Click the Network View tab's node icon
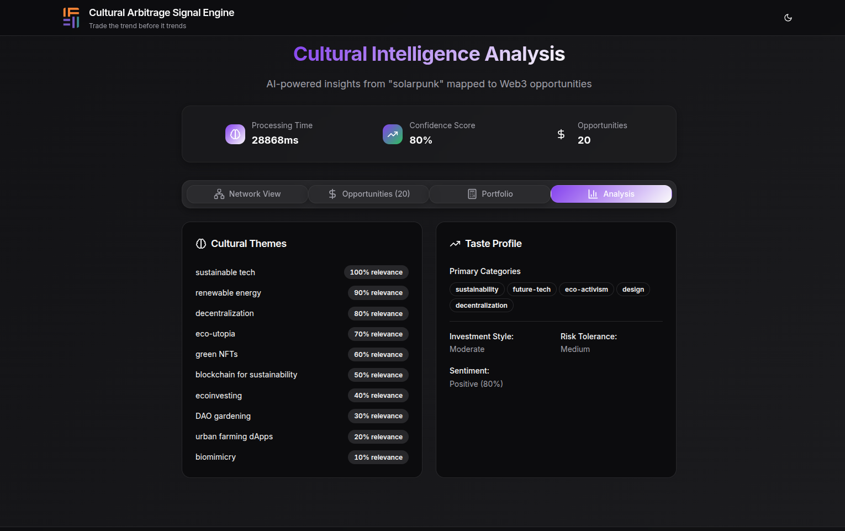The width and height of the screenshot is (845, 531). point(219,194)
